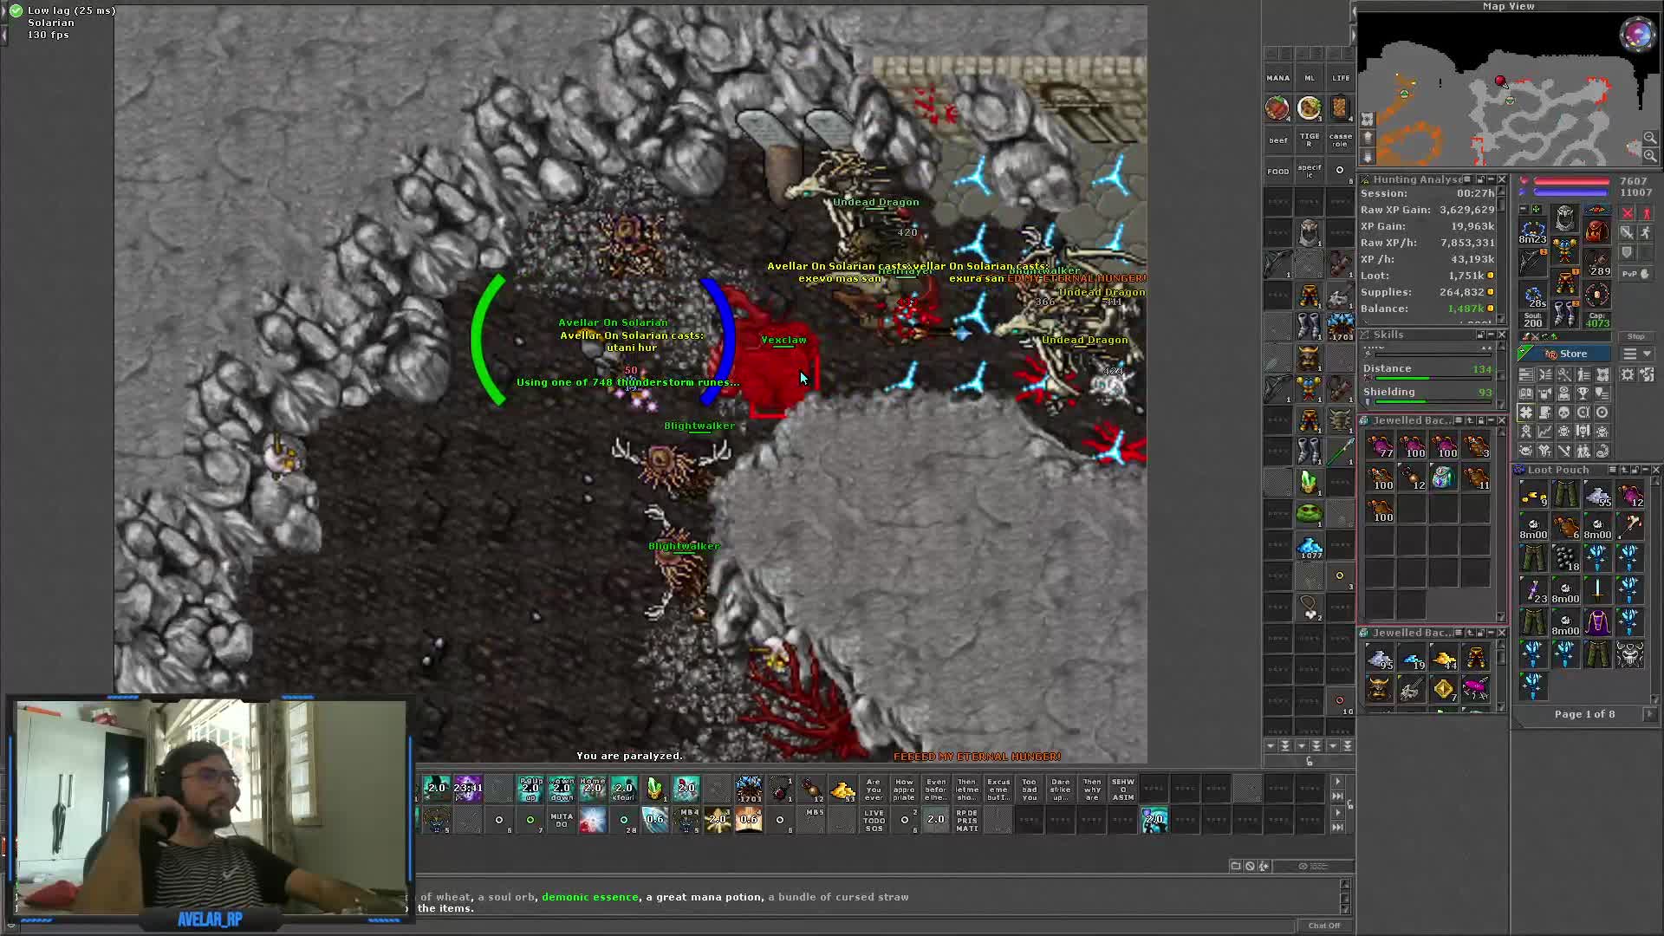The height and width of the screenshot is (936, 1664).
Task: Select the LIFE hotkey tab
Action: click(1341, 78)
